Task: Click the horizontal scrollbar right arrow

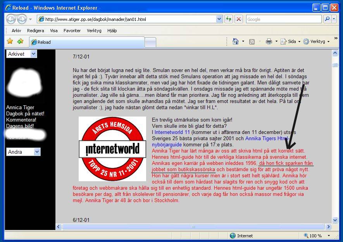Action: click(x=328, y=227)
